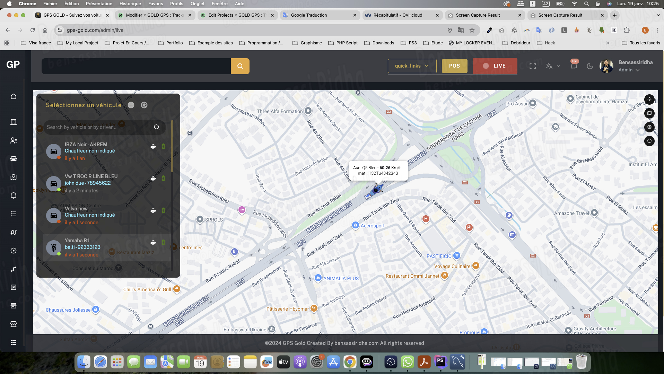This screenshot has width=664, height=374.
Task: Open the vehicles car icon in the sidebar
Action: pos(14,159)
